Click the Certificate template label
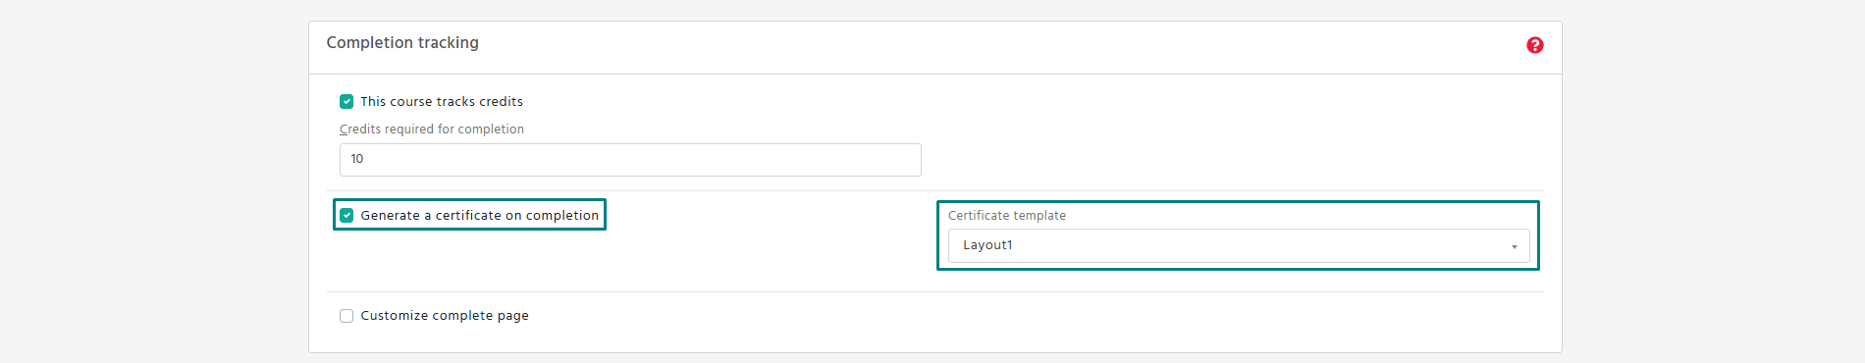This screenshot has width=1865, height=363. pos(1007,215)
